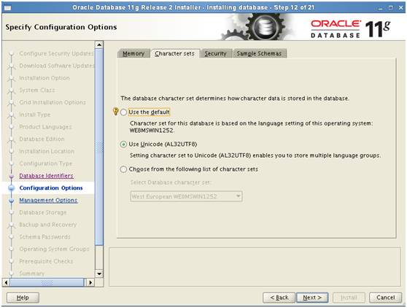407x308 pixels.
Task: Maximize the installer window
Action: (x=391, y=8)
